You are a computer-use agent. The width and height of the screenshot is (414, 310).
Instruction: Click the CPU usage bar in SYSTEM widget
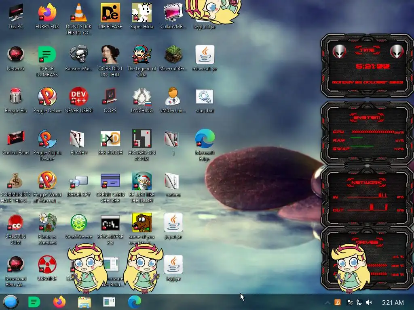[x=373, y=132]
